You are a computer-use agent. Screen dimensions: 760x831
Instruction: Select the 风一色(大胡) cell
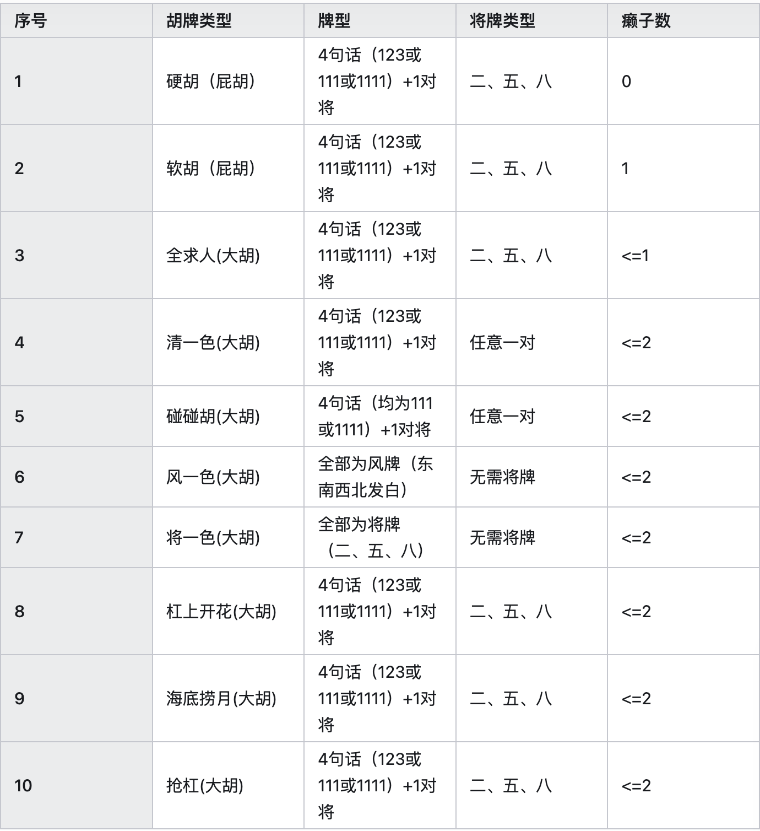click(x=228, y=477)
